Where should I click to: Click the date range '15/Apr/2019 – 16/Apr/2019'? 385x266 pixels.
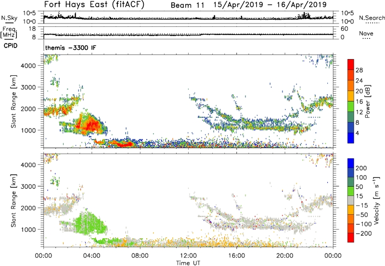coord(270,5)
